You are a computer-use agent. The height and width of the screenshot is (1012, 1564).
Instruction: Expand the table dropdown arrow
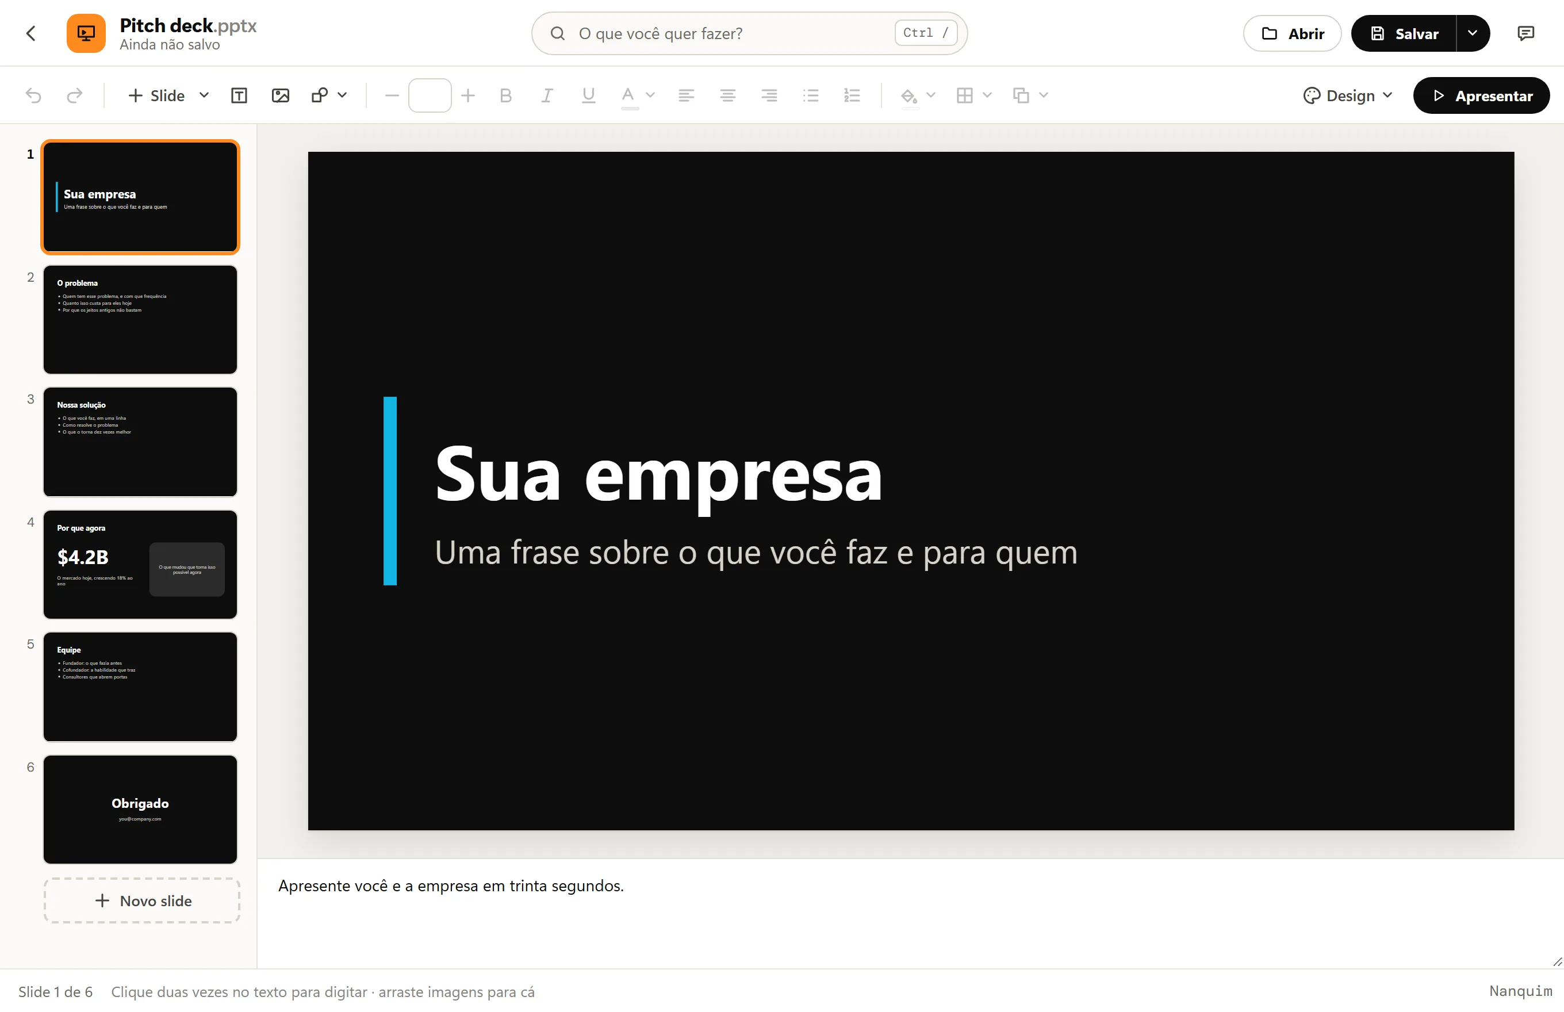987,95
